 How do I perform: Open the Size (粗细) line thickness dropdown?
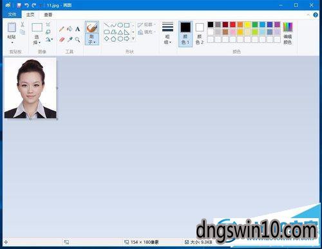(x=167, y=33)
